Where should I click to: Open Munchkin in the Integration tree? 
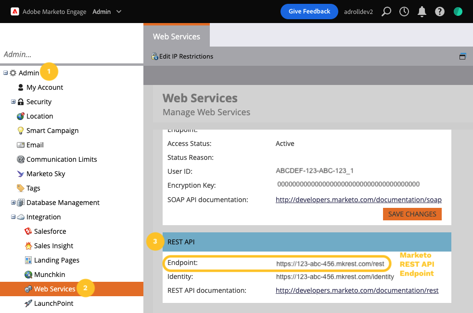coord(49,275)
